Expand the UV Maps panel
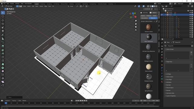194x109 pixels. pos(169,74)
